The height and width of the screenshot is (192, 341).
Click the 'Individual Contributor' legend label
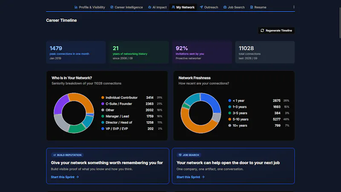[x=121, y=98]
